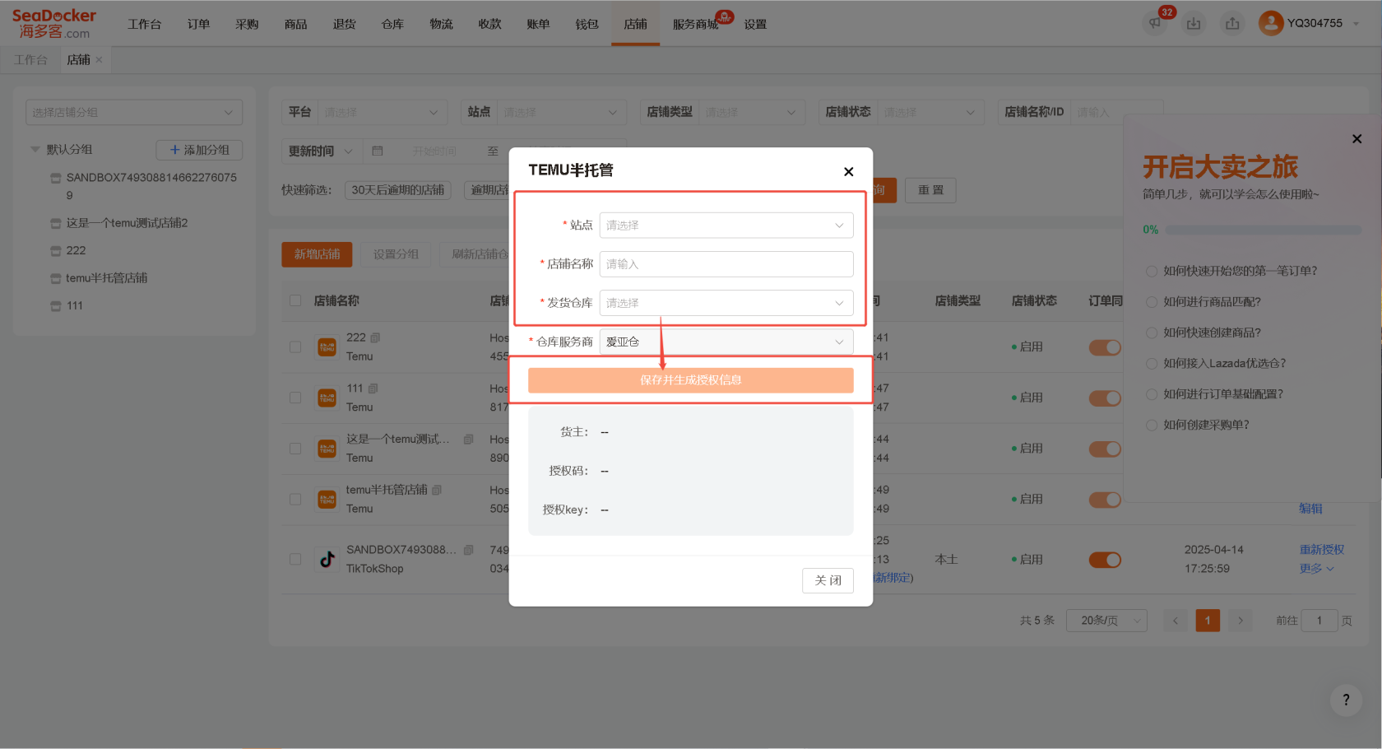Toggle order sync switch for store 111
The height and width of the screenshot is (749, 1382).
pyautogui.click(x=1105, y=398)
